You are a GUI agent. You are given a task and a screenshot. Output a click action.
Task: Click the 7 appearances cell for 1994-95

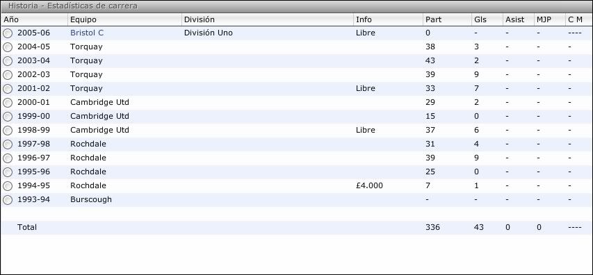[x=428, y=185]
